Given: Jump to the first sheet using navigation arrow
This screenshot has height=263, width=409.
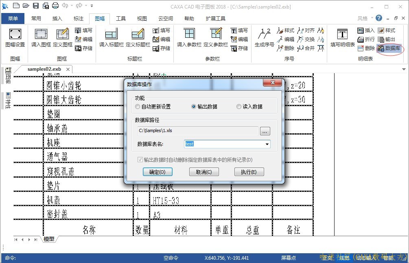Looking at the screenshot, I should [x=16, y=239].
